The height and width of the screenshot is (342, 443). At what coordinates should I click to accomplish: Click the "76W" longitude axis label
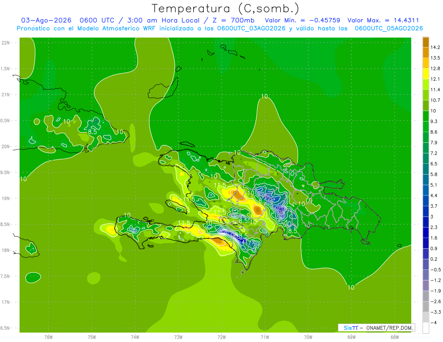coord(48,338)
